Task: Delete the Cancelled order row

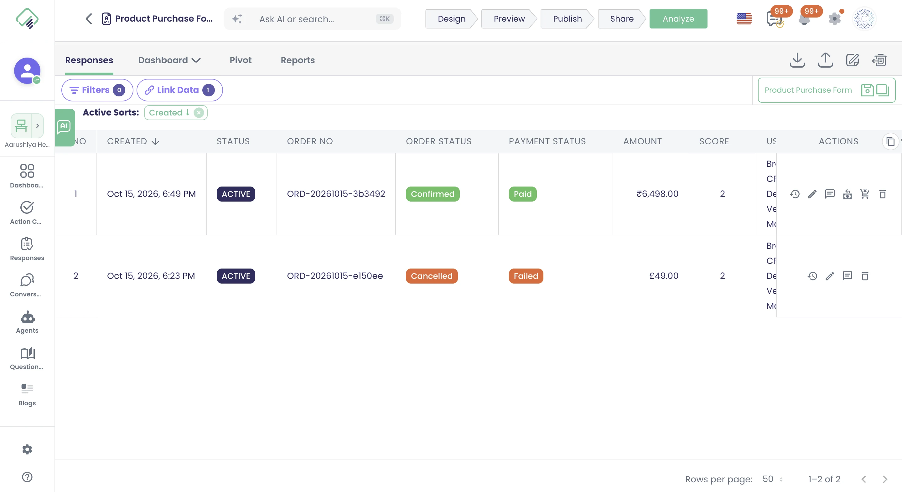Action: click(x=865, y=276)
